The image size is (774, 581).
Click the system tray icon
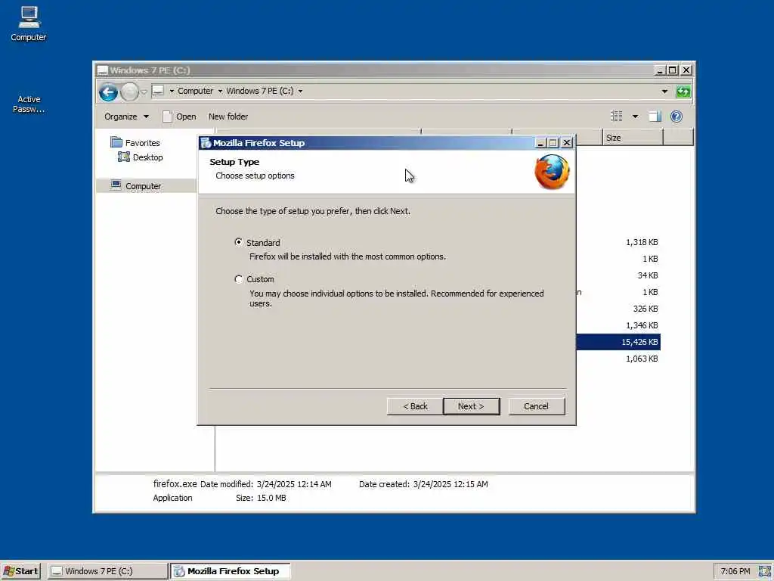pos(765,571)
